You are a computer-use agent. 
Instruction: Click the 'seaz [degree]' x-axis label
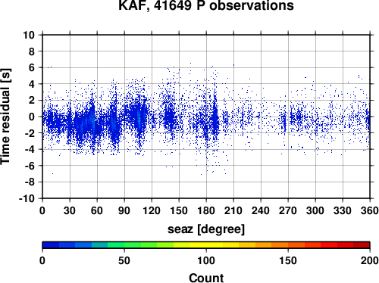[206, 229]
